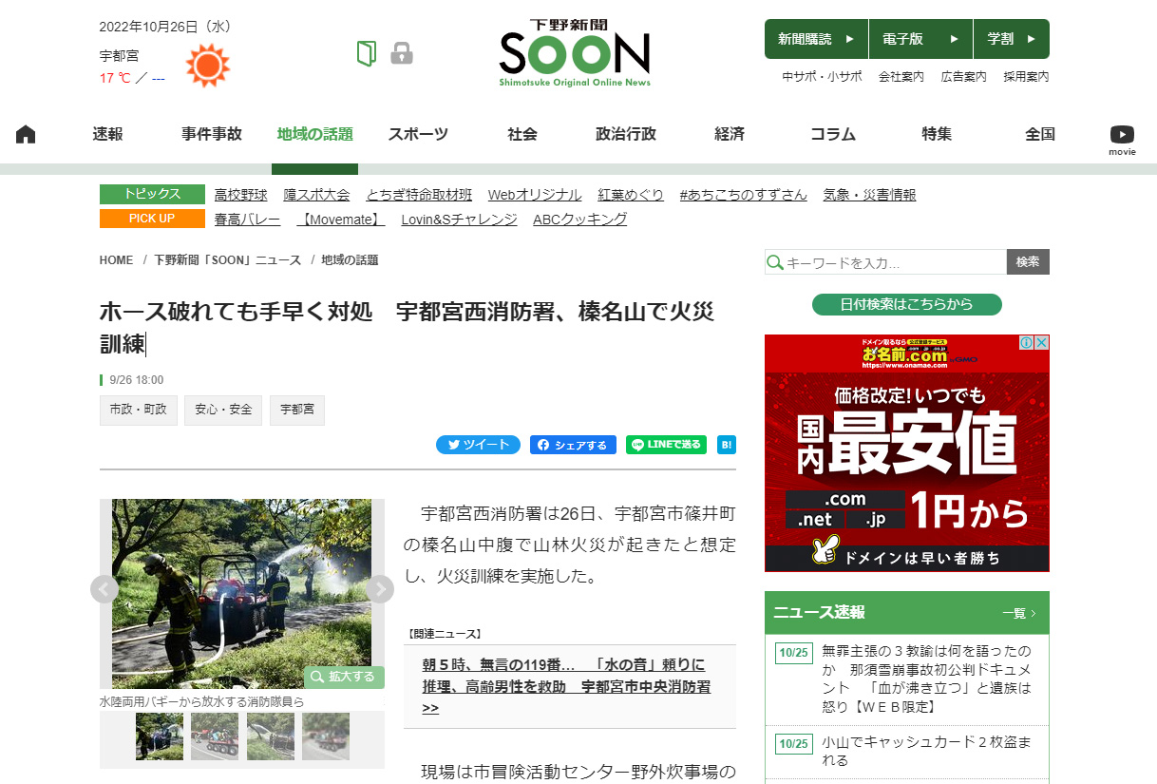Screen dimensions: 1157x784
Task: Open the 電子版 digital edition menu
Action: [920, 39]
